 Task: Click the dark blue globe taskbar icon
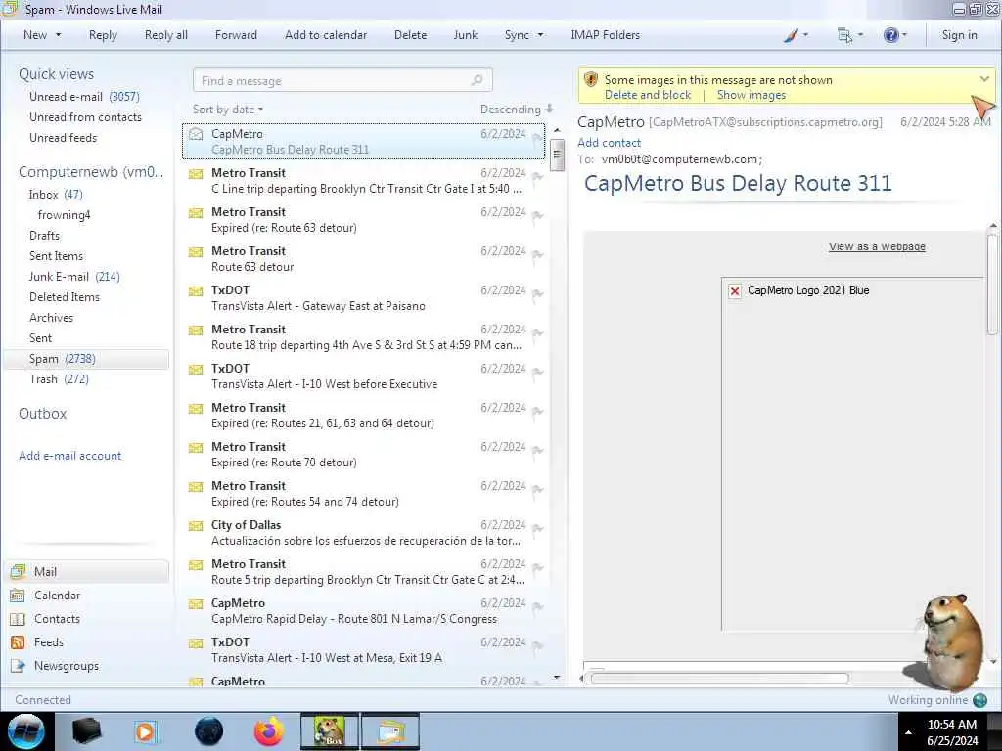(208, 731)
